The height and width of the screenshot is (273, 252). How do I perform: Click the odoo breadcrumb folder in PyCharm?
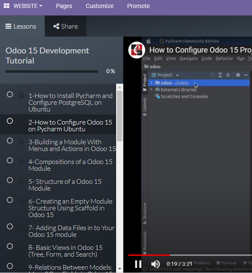coord(152,66)
